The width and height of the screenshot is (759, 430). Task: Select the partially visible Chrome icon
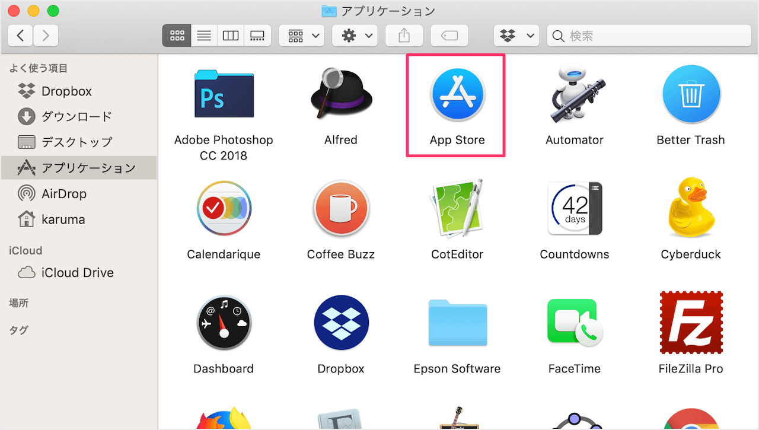(x=691, y=419)
